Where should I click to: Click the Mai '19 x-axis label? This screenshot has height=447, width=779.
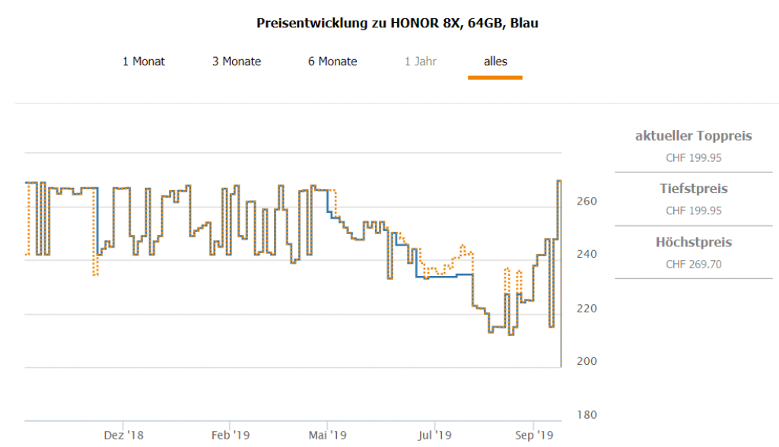tap(328, 436)
